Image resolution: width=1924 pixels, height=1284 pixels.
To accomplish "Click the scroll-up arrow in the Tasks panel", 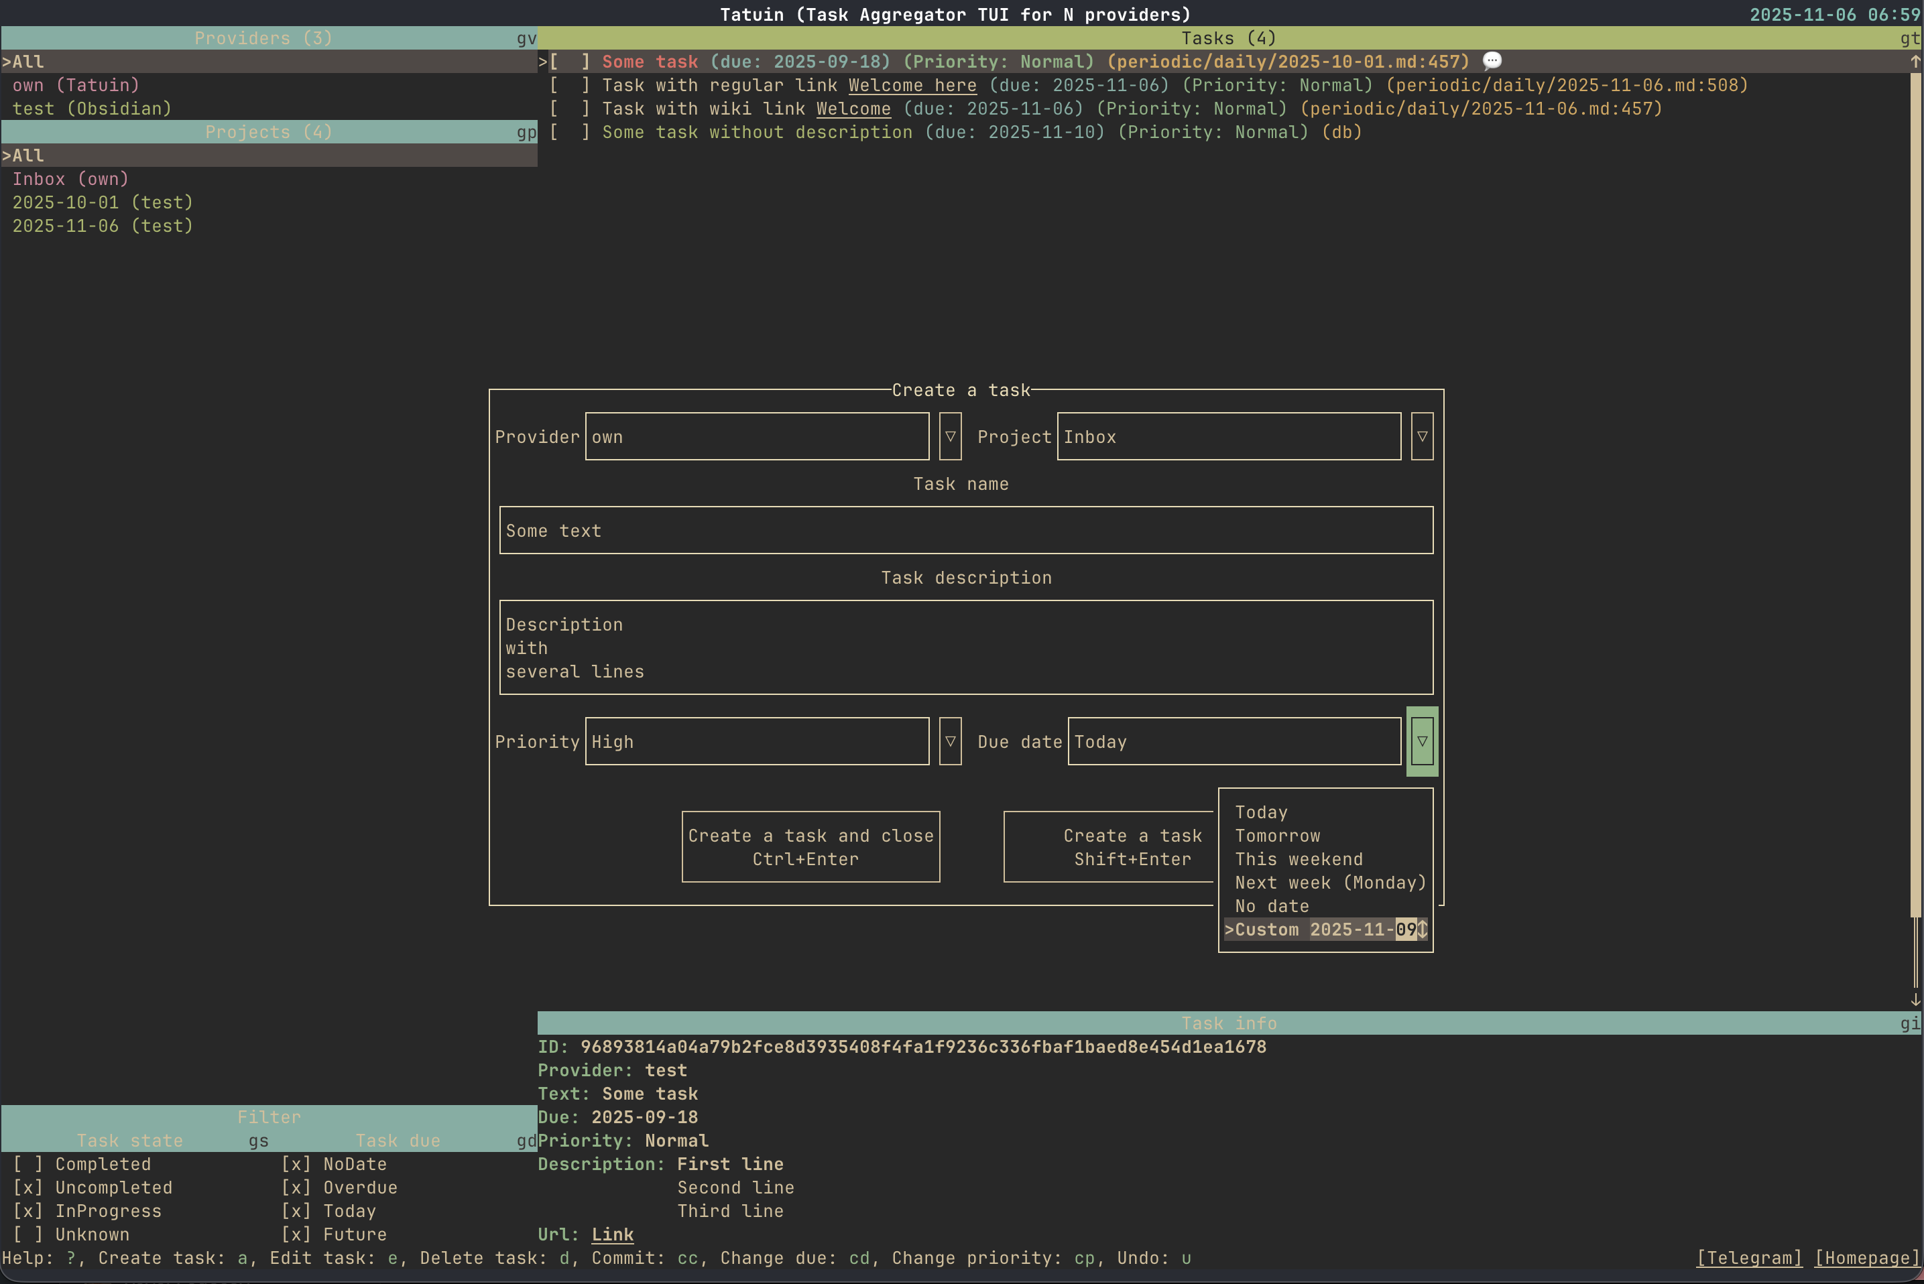I will [1915, 62].
